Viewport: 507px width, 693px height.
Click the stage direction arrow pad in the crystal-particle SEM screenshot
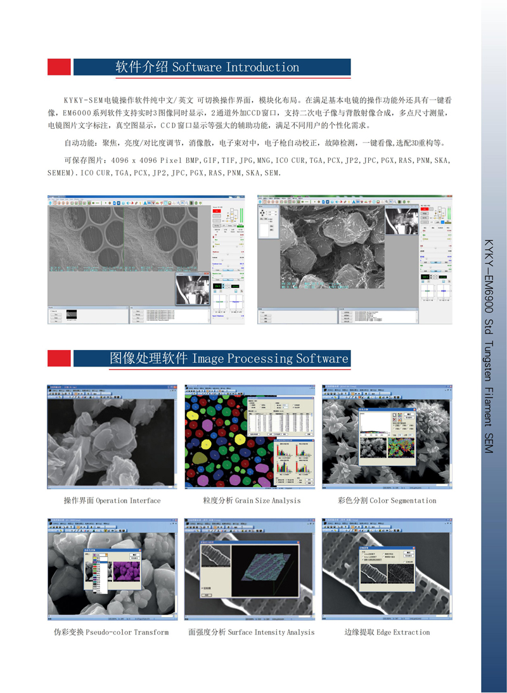[x=264, y=212]
